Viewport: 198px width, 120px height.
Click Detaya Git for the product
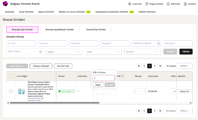(184, 91)
